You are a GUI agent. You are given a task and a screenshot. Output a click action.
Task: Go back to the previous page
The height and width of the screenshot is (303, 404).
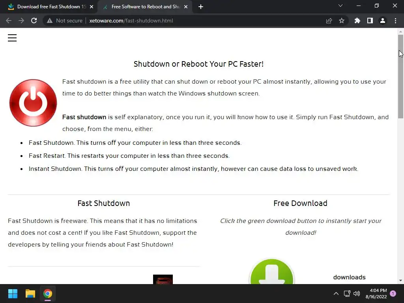point(9,21)
